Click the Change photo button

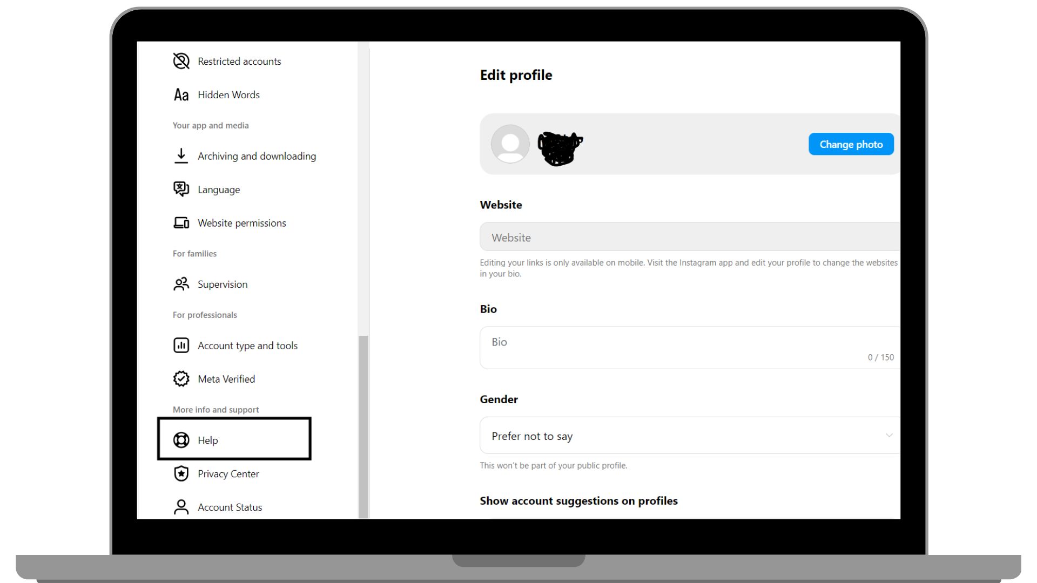[x=851, y=145]
